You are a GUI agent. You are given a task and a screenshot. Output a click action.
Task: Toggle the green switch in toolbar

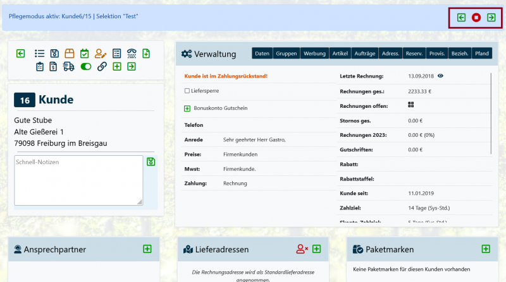85,66
